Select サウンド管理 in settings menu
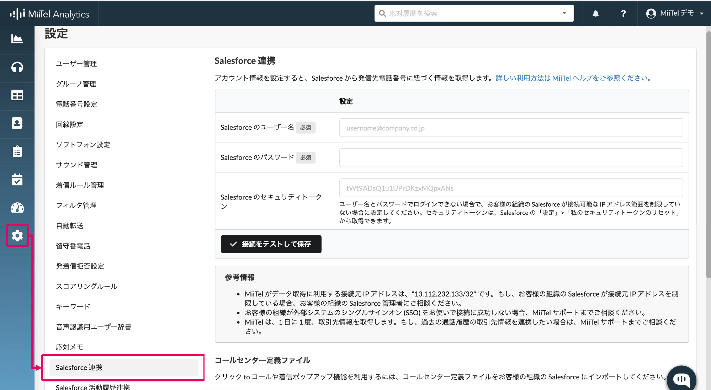 [76, 165]
